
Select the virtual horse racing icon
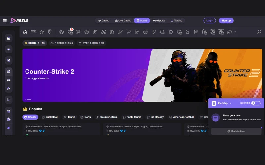point(204,32)
